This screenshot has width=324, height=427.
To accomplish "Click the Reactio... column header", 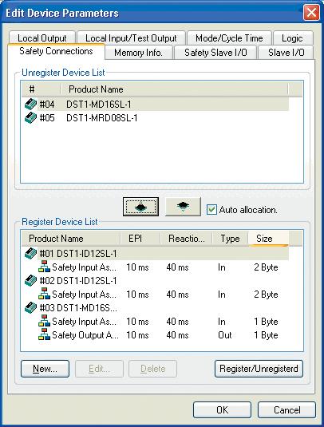I will point(187,239).
